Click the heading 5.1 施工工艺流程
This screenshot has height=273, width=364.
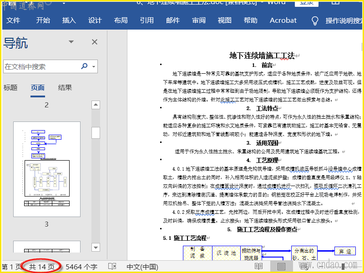185,238
